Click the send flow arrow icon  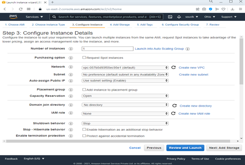point(217,9)
